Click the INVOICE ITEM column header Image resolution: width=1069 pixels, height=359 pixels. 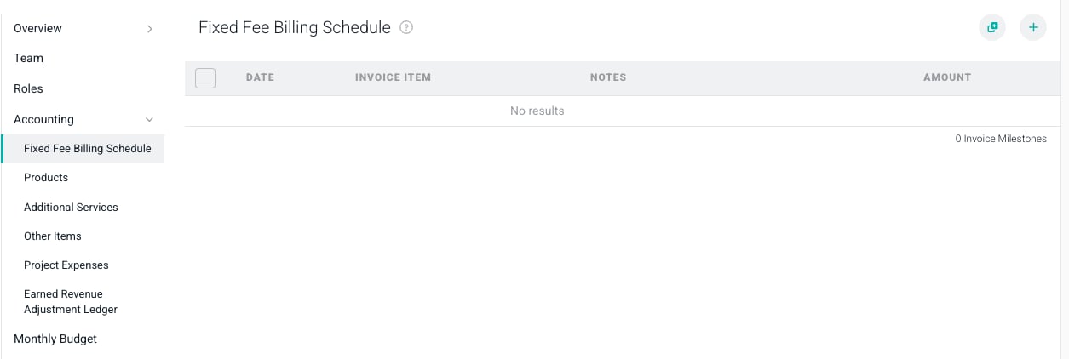(x=393, y=77)
